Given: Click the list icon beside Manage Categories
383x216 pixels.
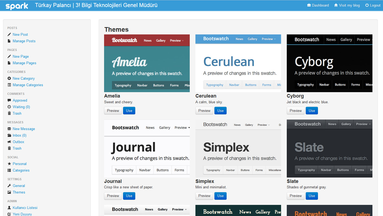Looking at the screenshot, I should coord(9,85).
